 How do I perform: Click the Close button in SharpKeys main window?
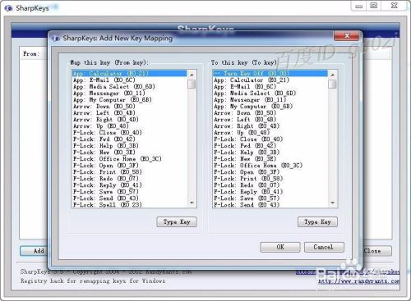click(x=376, y=251)
